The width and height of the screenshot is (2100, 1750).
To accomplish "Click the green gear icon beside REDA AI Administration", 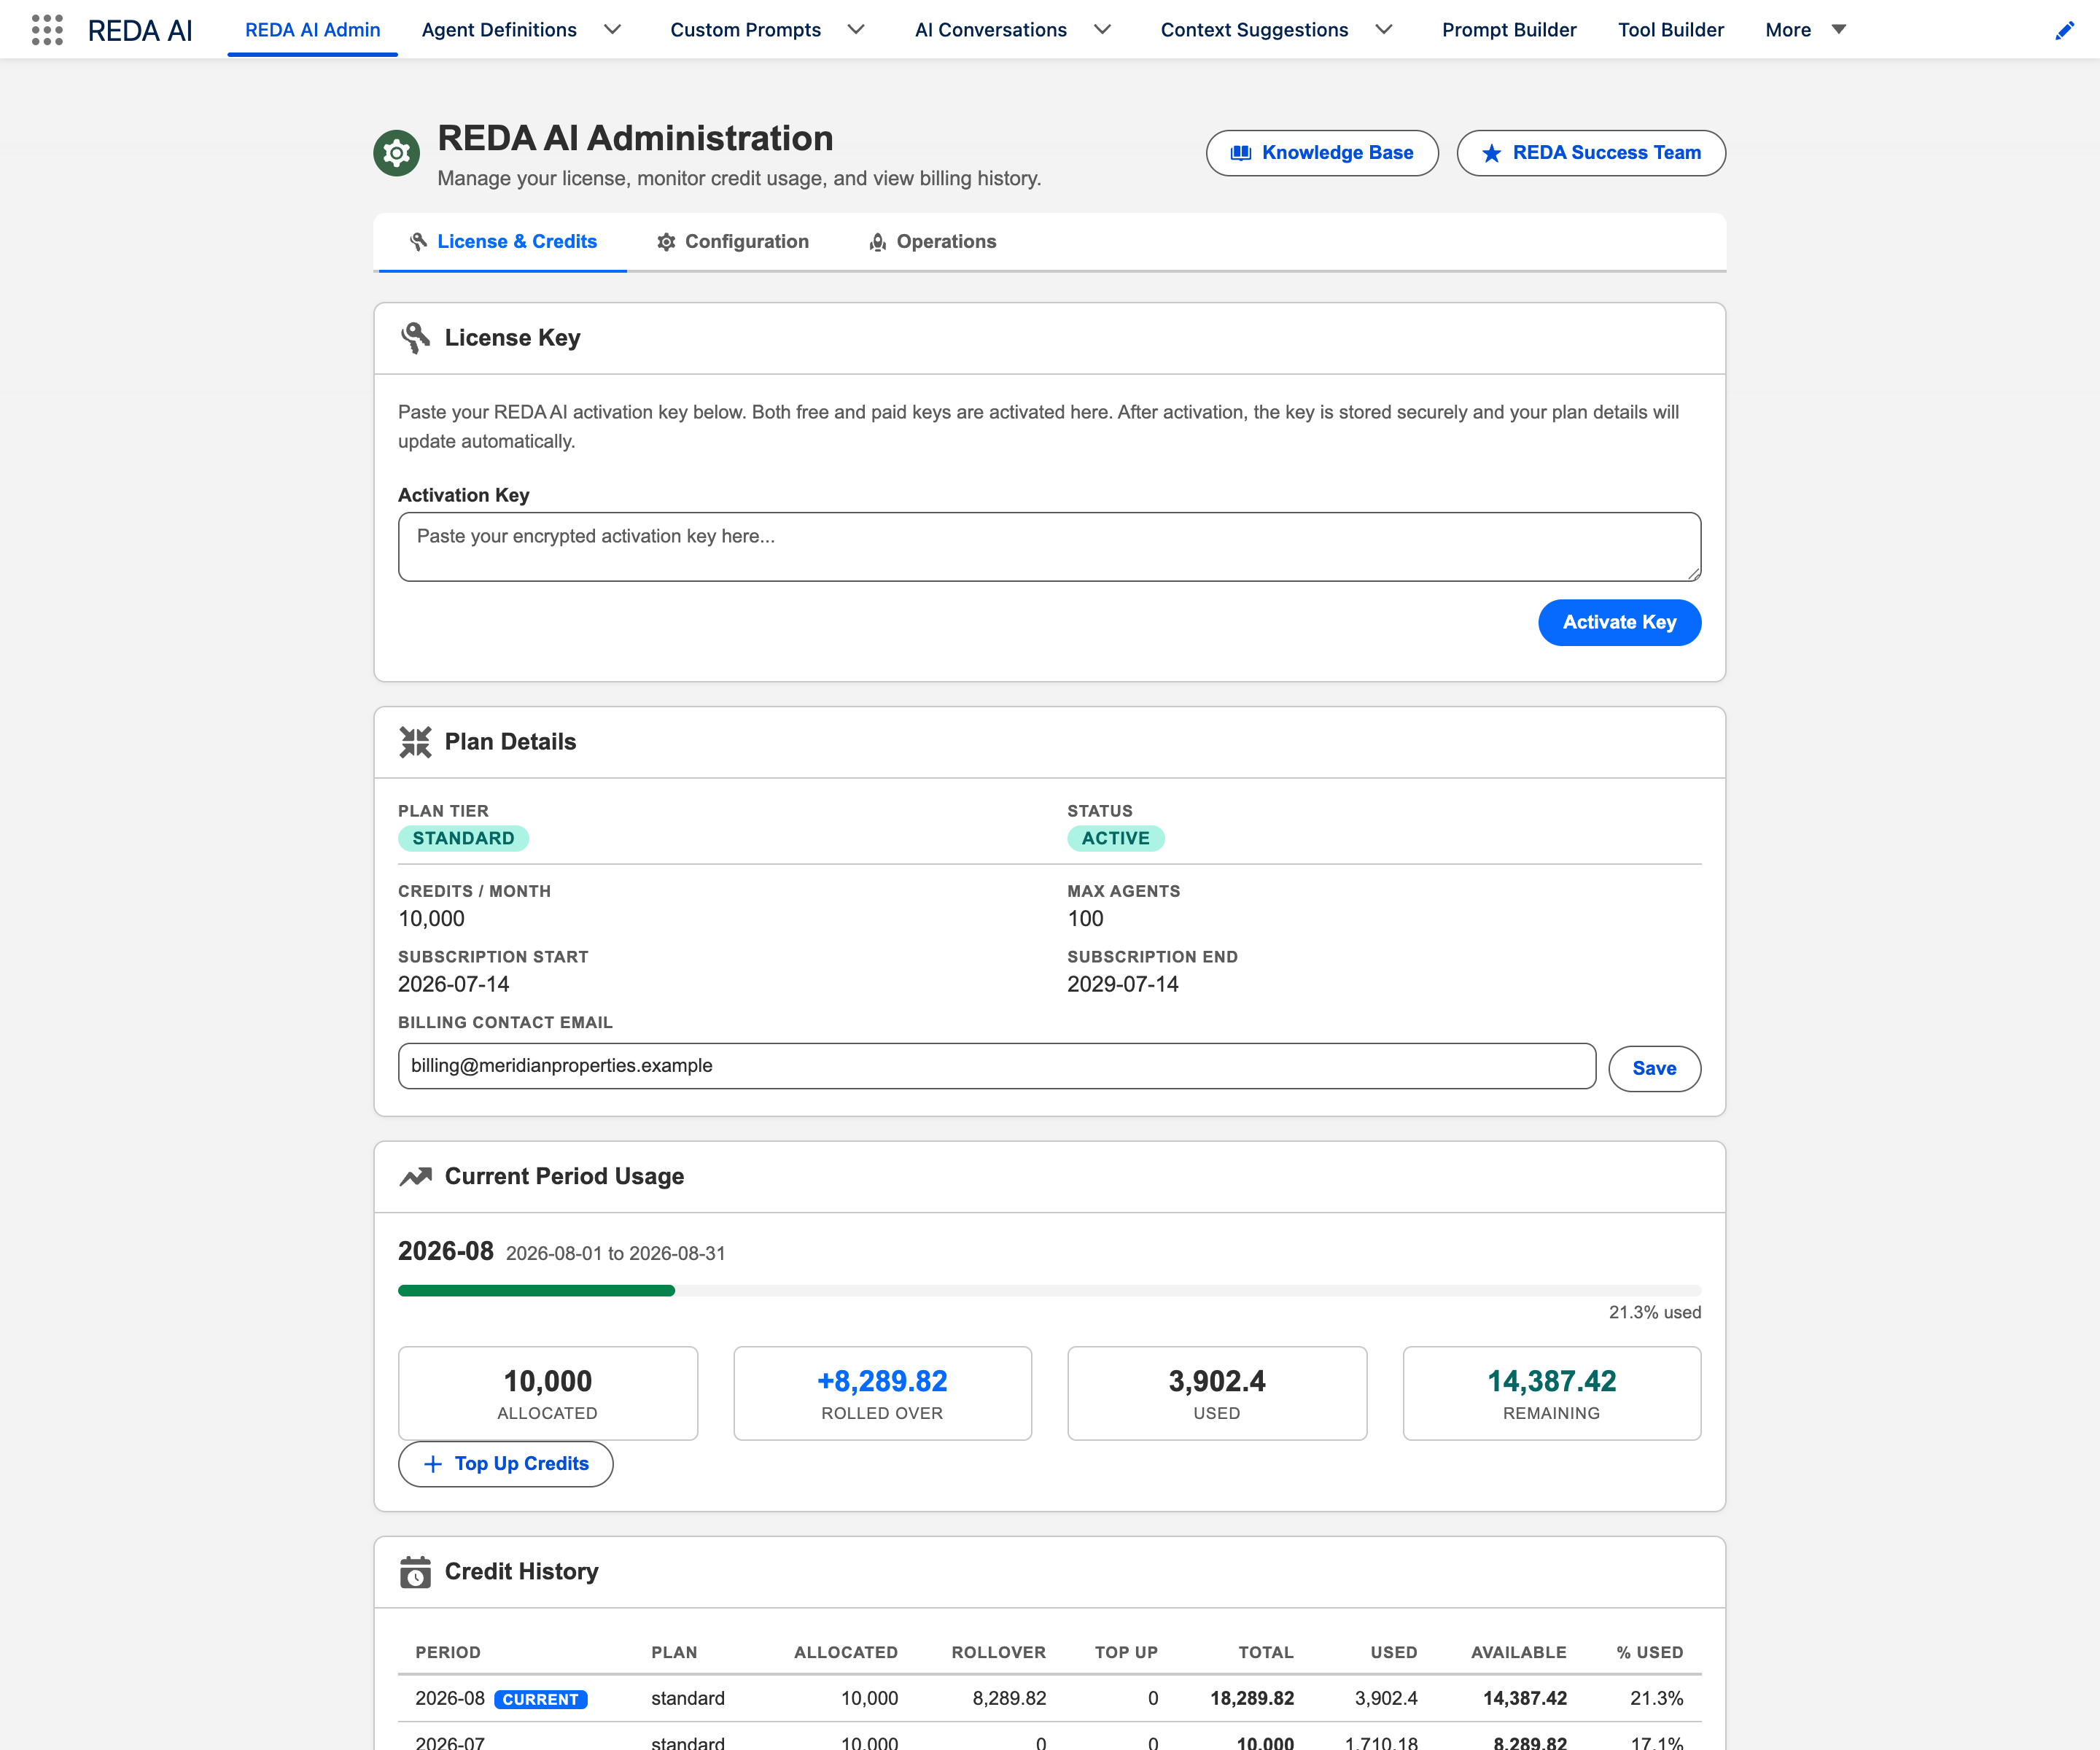I will (x=396, y=153).
